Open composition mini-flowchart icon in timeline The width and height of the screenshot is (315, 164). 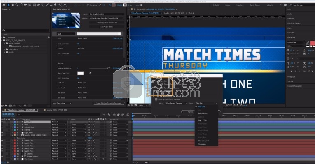point(104,115)
